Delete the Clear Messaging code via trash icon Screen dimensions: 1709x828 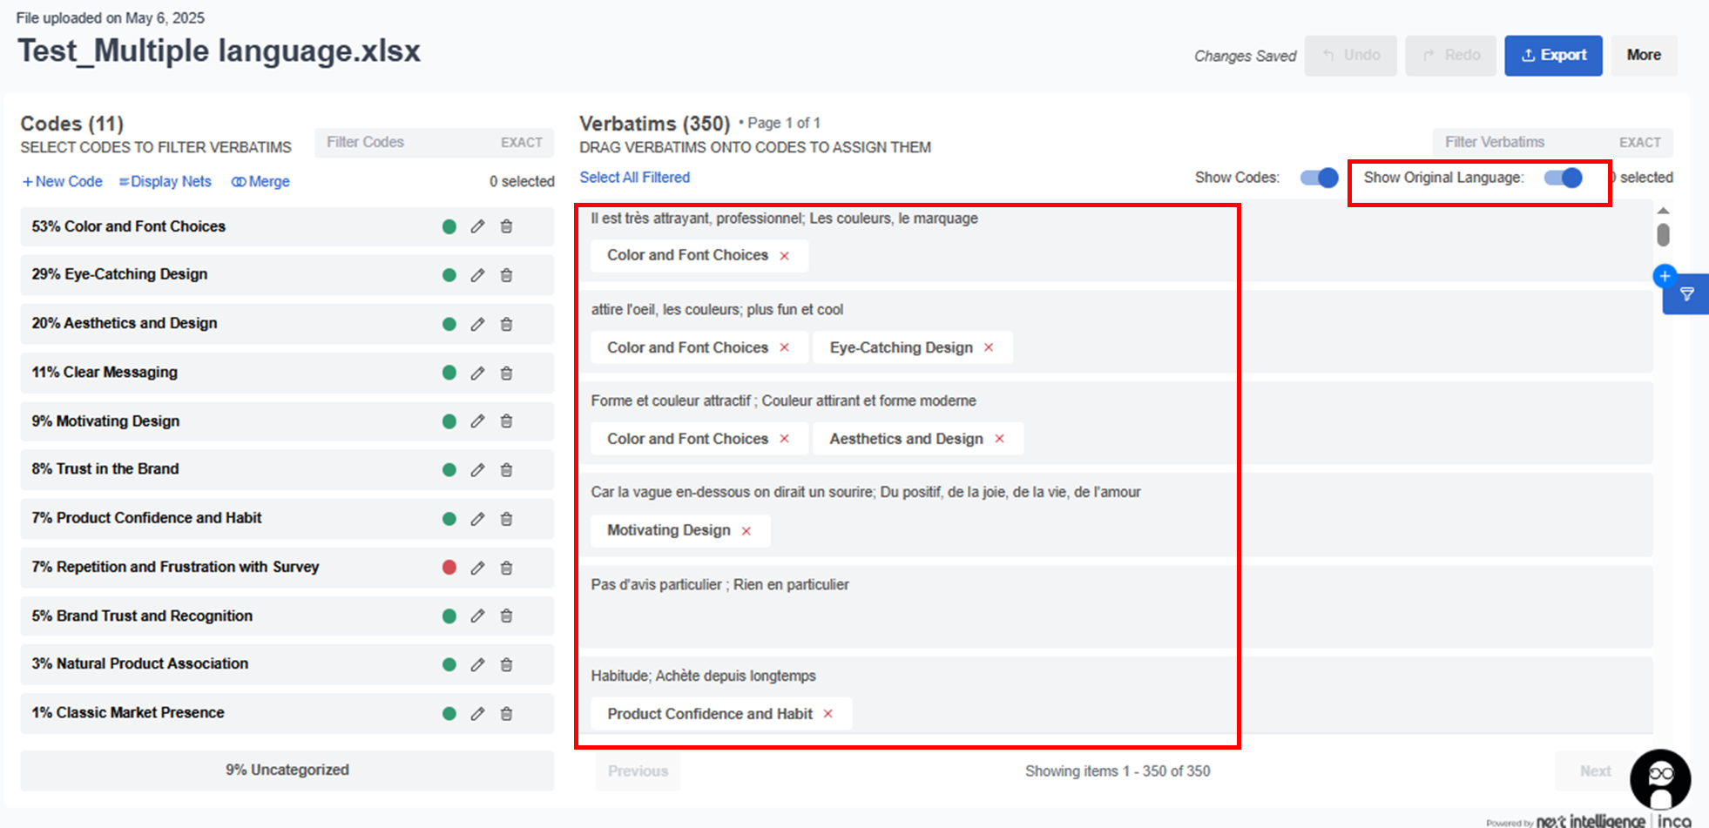click(x=506, y=373)
